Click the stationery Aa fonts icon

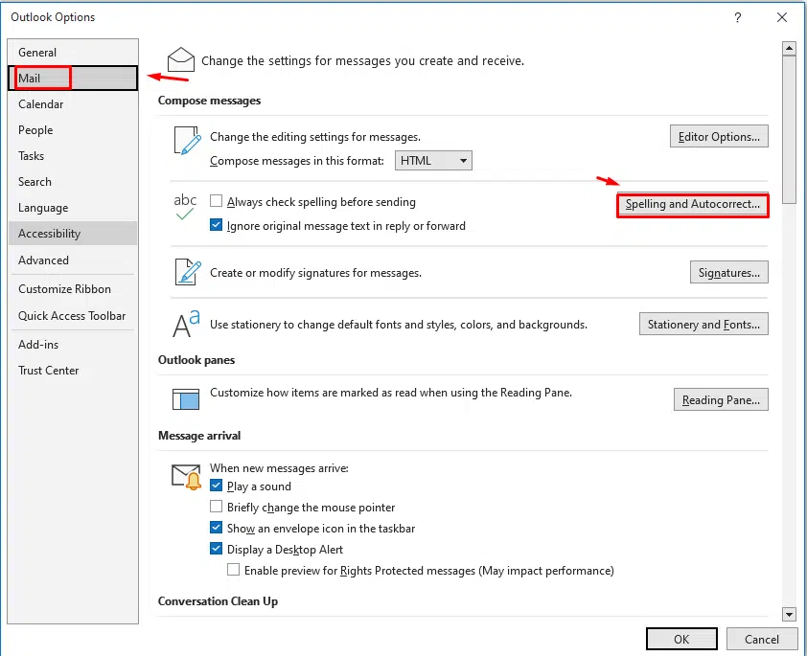coord(186,324)
